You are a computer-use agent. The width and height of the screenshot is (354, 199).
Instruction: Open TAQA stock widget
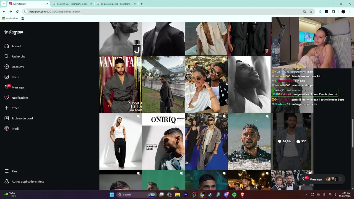click(10, 195)
